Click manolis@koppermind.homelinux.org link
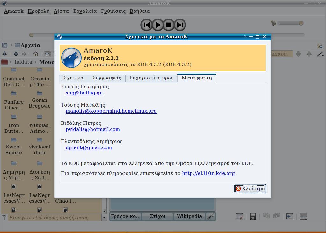The width and height of the screenshot is (326, 233). click(111, 111)
